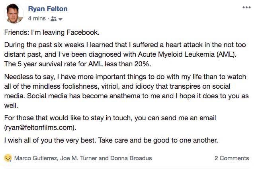Open the Ryan Felton profile name link
The image size is (254, 169).
(x=48, y=9)
